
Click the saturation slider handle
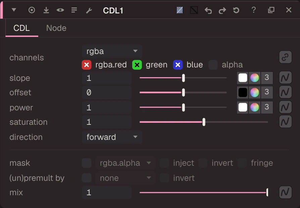tap(204, 122)
